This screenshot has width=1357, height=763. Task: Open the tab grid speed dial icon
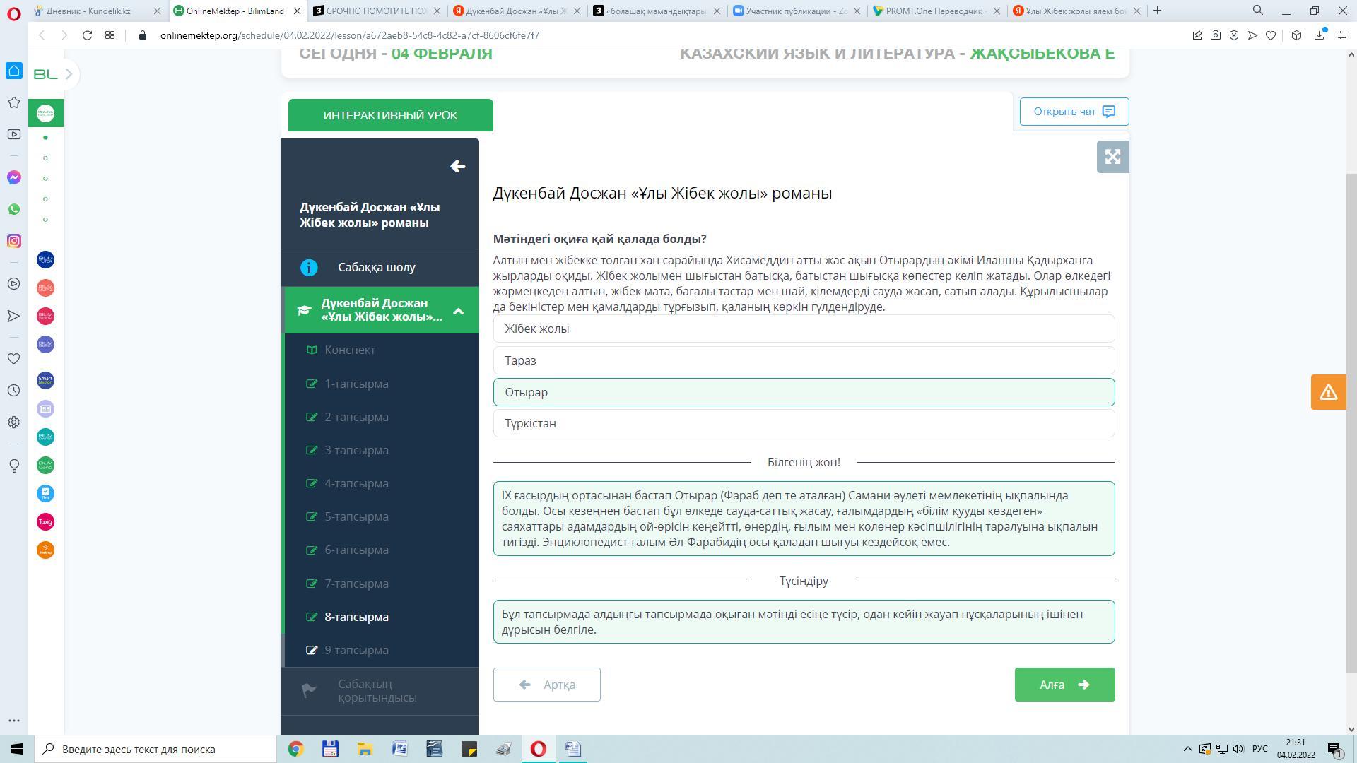point(110,35)
